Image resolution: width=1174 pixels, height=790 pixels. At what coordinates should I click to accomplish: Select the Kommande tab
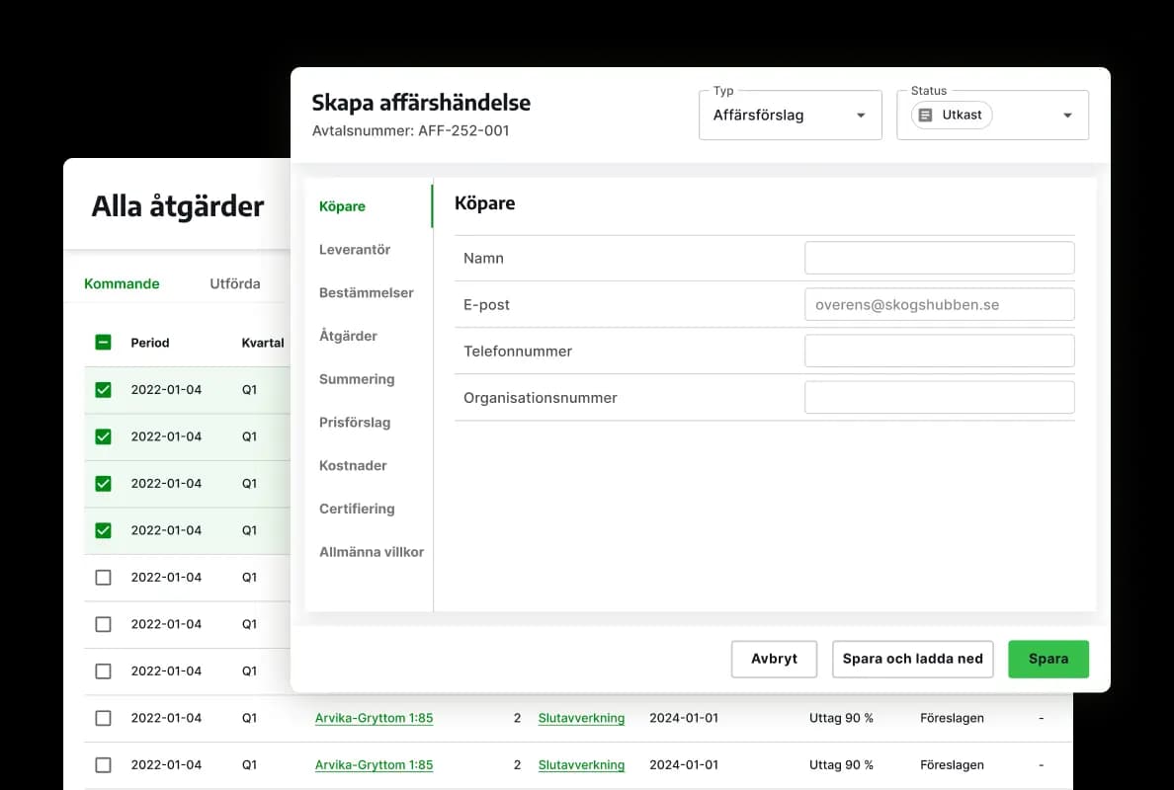pyautogui.click(x=122, y=283)
